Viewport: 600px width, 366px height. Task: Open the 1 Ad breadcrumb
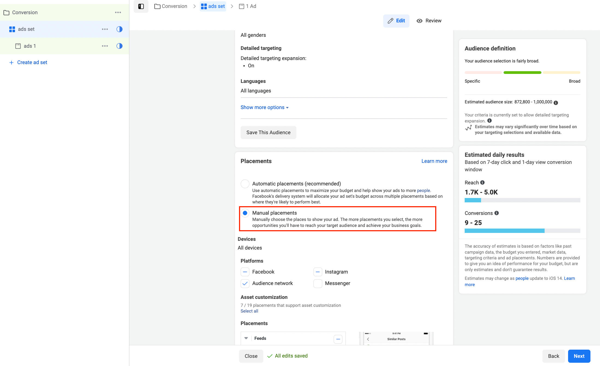coord(248,6)
